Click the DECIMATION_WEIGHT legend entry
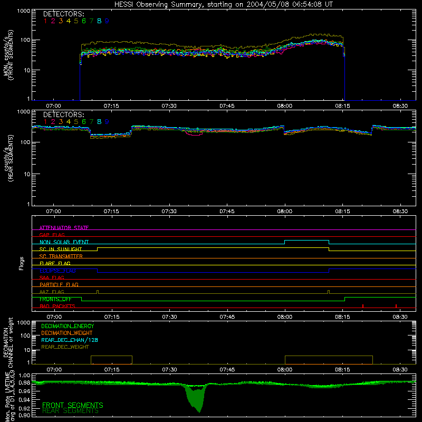This screenshot has width=422, height=422. coord(67,333)
